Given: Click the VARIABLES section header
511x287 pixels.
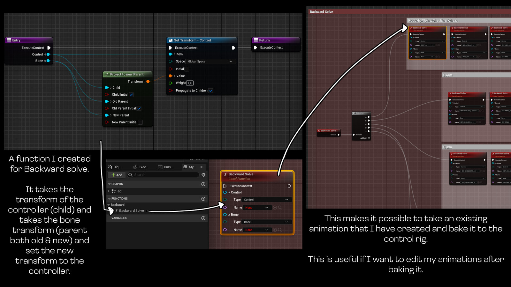Looking at the screenshot, I should click(x=157, y=218).
